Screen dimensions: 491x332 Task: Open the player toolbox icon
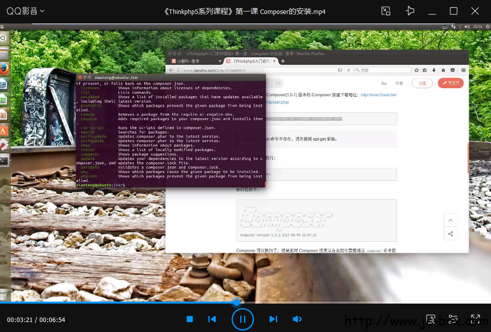click(431, 319)
